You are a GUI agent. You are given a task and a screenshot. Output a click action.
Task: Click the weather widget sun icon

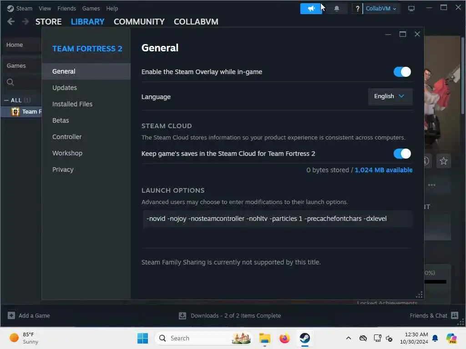click(14, 338)
